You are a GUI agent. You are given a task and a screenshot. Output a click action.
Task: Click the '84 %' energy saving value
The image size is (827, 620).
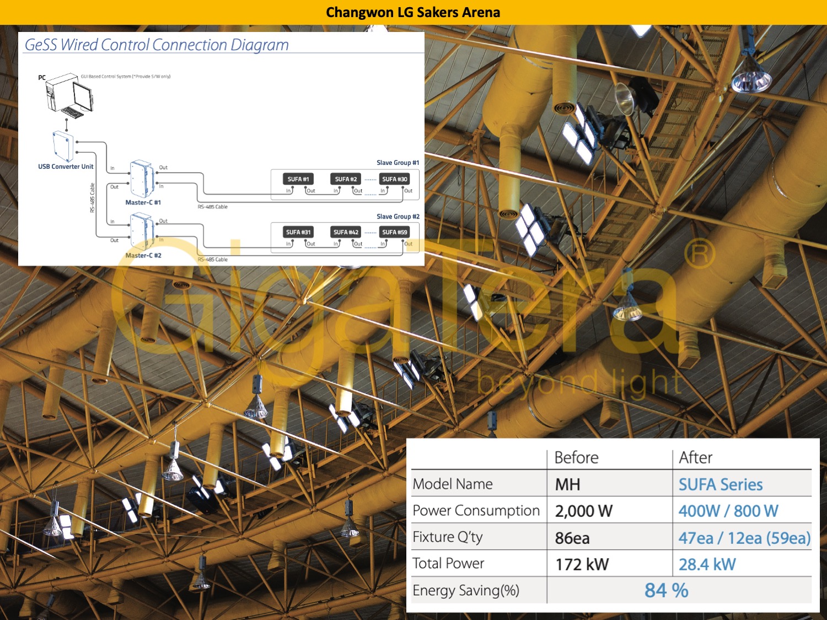pos(666,590)
